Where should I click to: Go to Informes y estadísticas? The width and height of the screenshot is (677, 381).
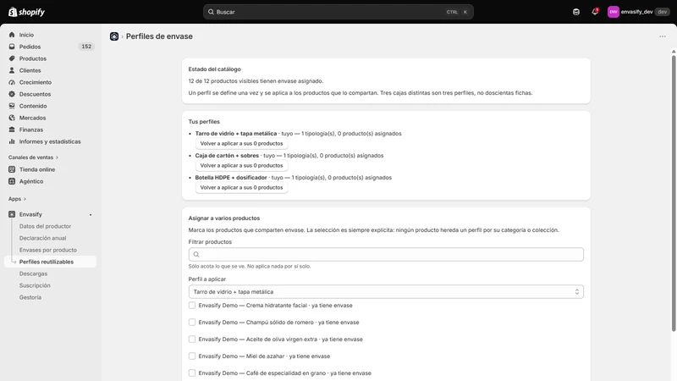click(x=50, y=141)
